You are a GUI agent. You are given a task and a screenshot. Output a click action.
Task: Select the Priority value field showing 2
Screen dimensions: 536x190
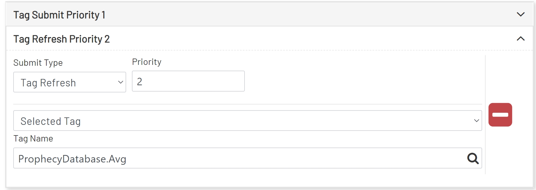[188, 81]
